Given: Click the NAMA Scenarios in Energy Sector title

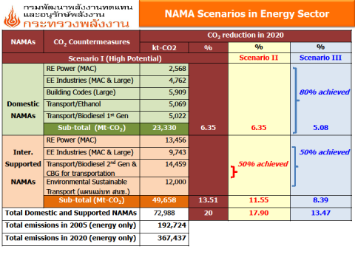Looking at the screenshot, I should 247,14.
